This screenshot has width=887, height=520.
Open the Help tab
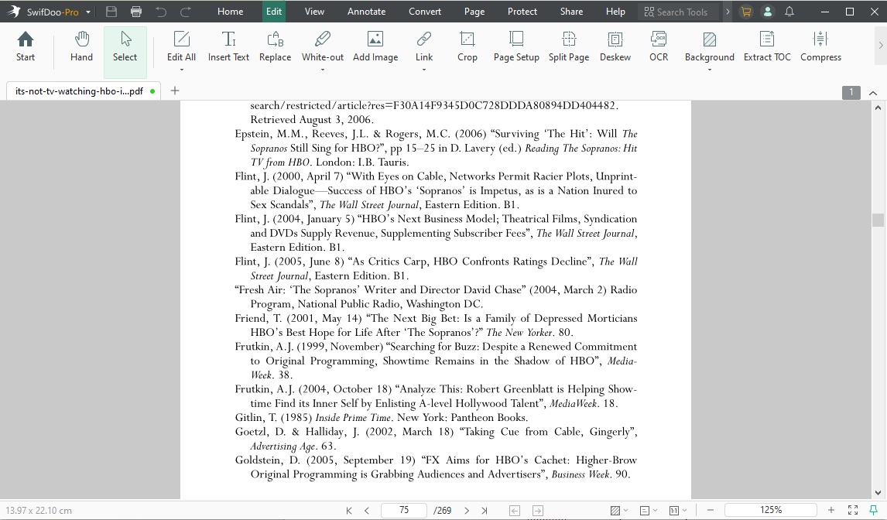(615, 12)
